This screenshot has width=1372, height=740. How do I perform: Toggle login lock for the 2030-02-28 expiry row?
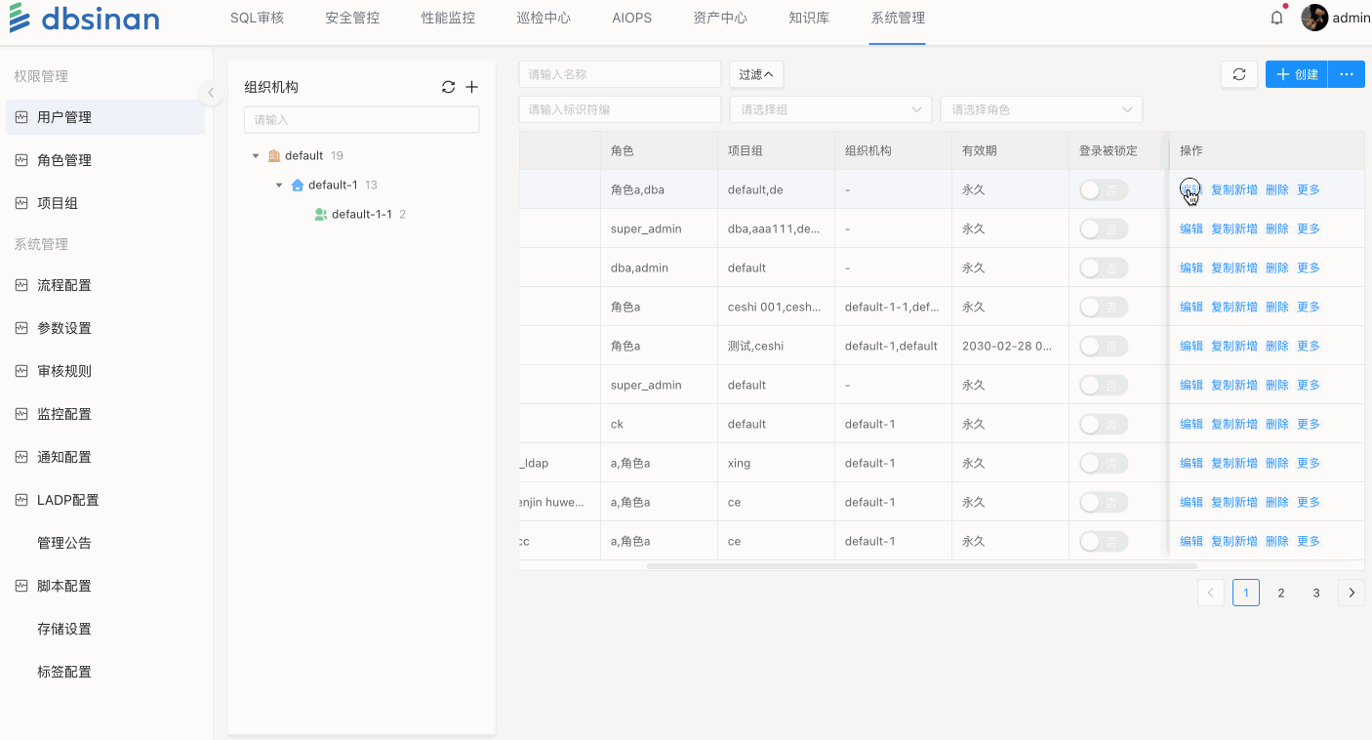(x=1103, y=346)
